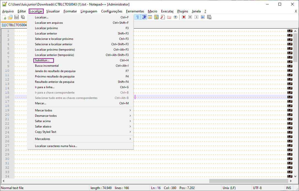Open the ? help menu
The width and height of the screenshot is (299, 191).
pyautogui.click(x=205, y=11)
